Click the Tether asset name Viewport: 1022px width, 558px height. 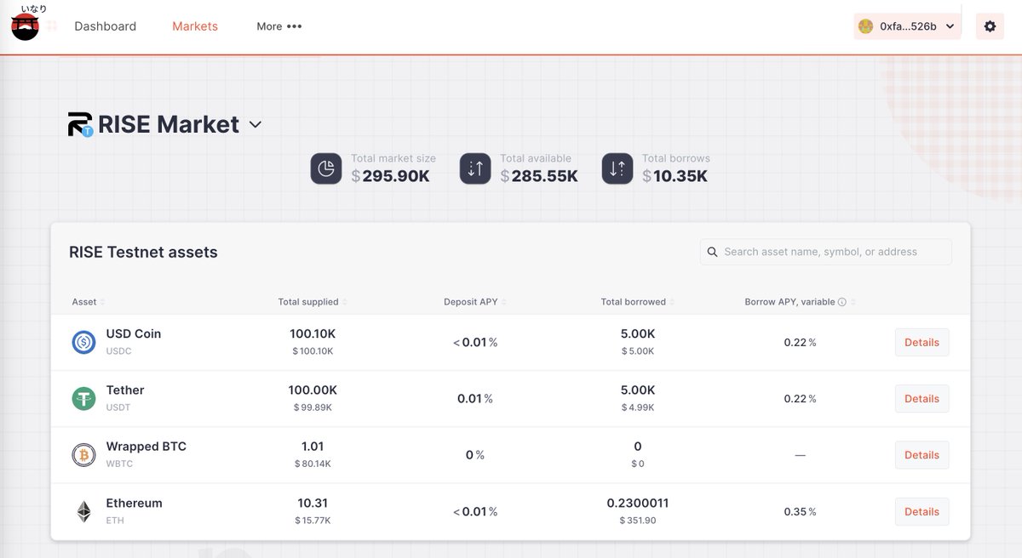tap(125, 390)
